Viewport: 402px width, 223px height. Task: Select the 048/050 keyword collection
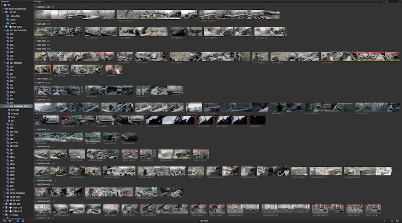tap(15, 114)
